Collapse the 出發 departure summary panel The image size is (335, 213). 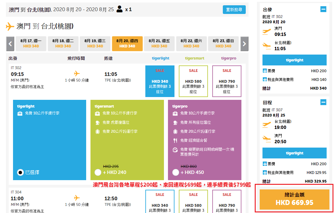pyautogui.click(x=323, y=9)
